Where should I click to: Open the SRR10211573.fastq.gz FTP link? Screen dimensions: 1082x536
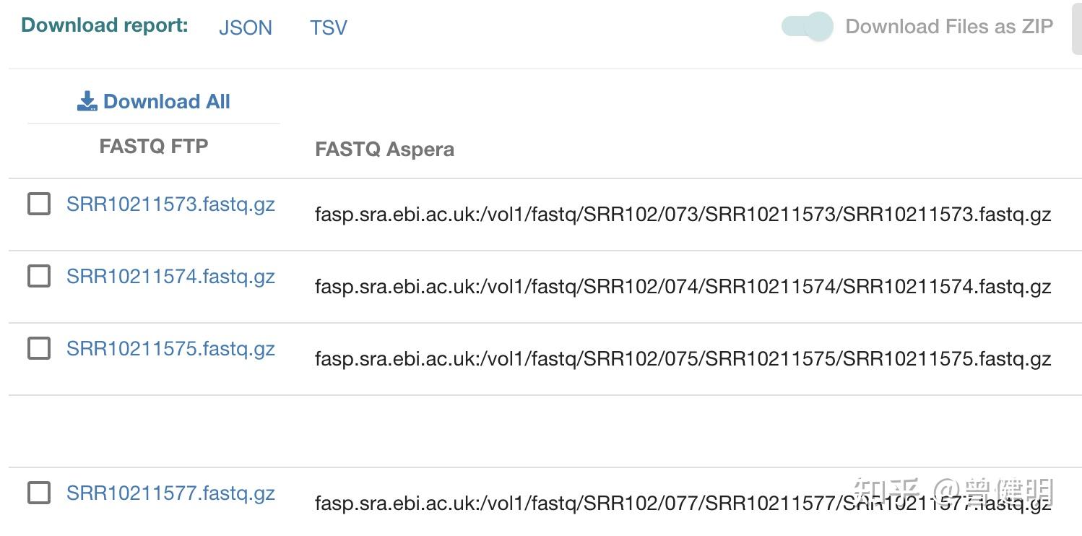(x=170, y=204)
